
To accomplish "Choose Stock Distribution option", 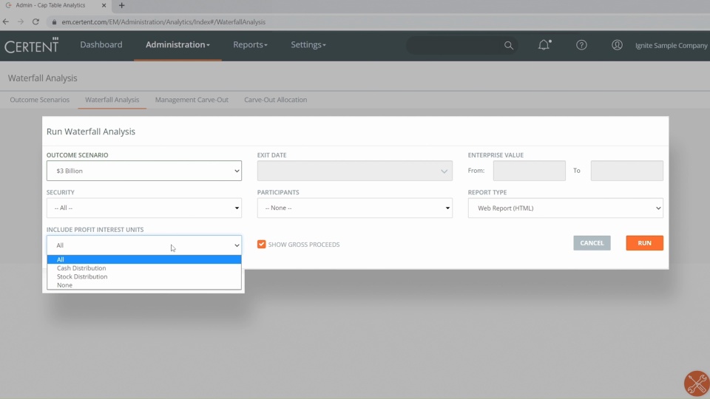I will (x=144, y=276).
